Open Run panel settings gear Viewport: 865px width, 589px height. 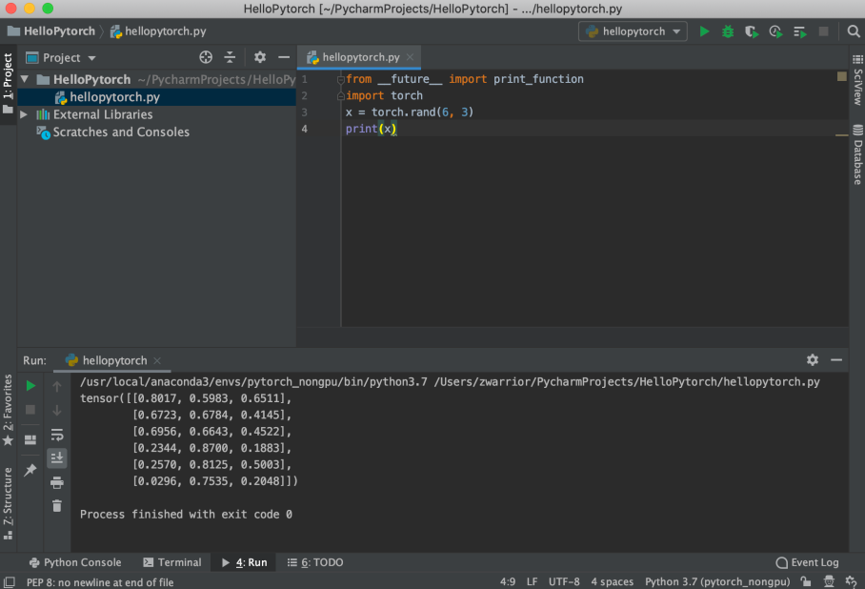pyautogui.click(x=813, y=360)
